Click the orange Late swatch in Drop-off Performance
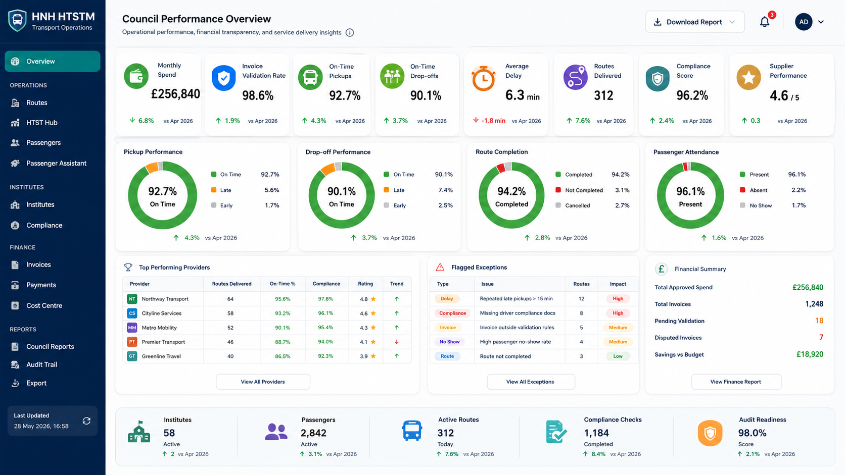845x475 pixels. click(x=387, y=190)
